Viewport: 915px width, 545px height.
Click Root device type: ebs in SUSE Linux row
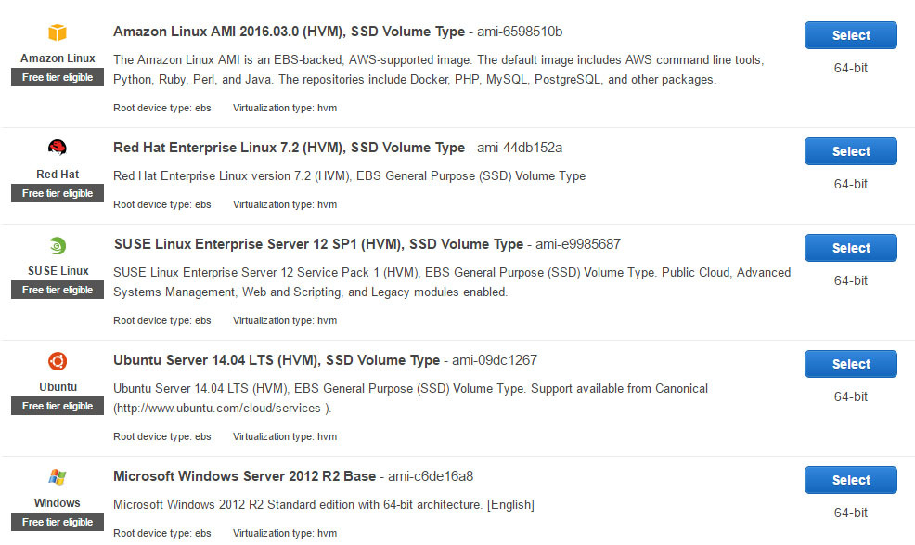[x=162, y=320]
